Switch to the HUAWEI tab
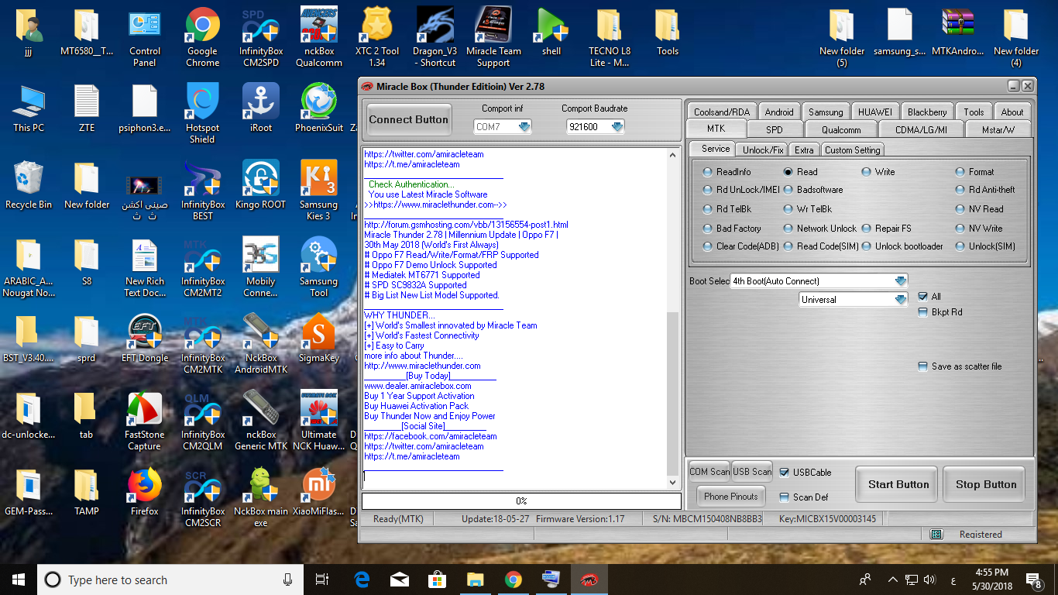This screenshot has width=1058, height=595. tap(875, 112)
